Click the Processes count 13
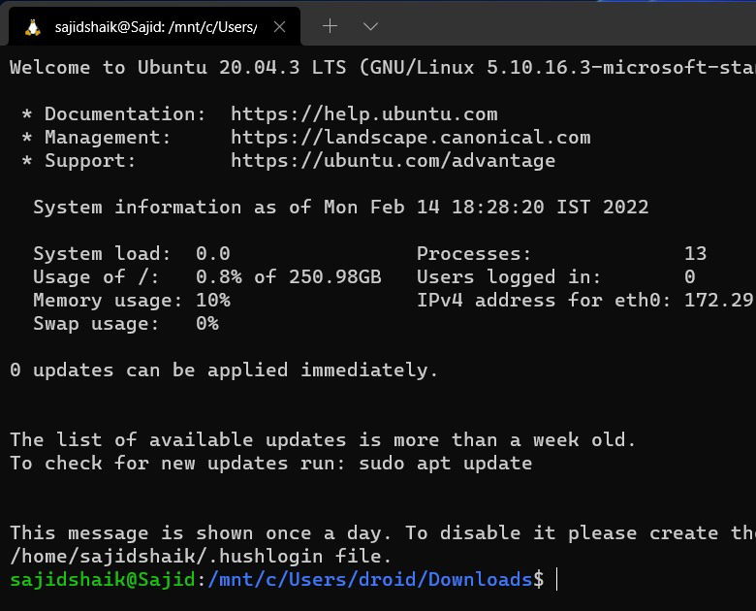The width and height of the screenshot is (756, 611). [695, 254]
